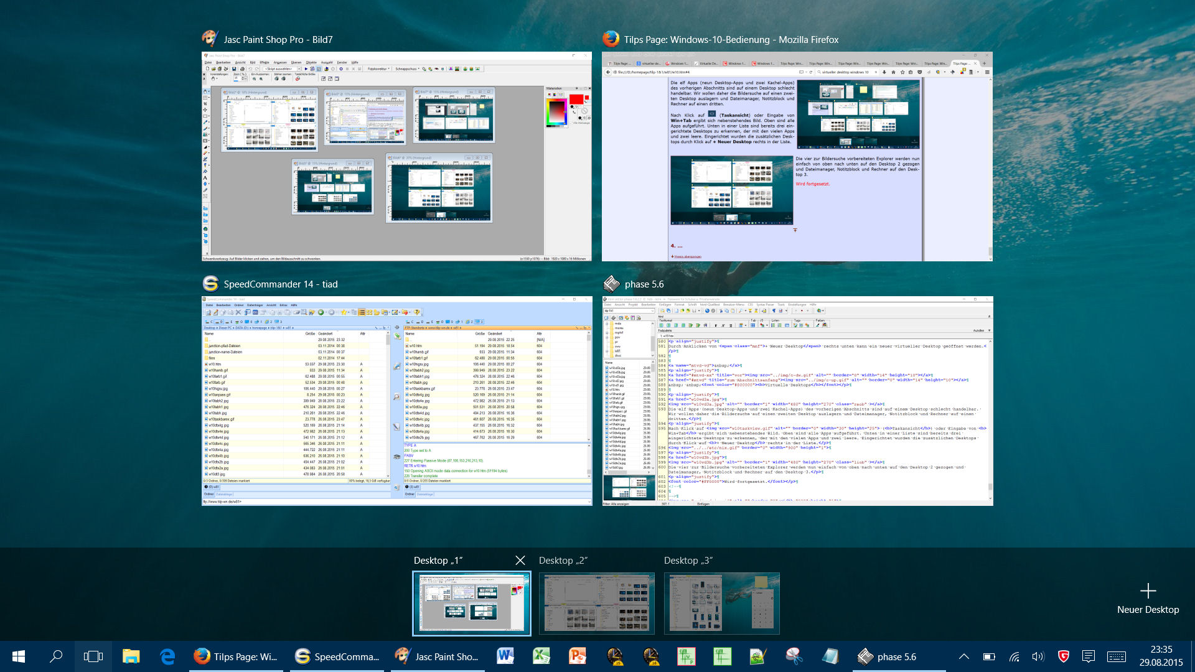The width and height of the screenshot is (1195, 672).
Task: Switch to the Mozilla Firefox window preview
Action: pyautogui.click(x=797, y=156)
